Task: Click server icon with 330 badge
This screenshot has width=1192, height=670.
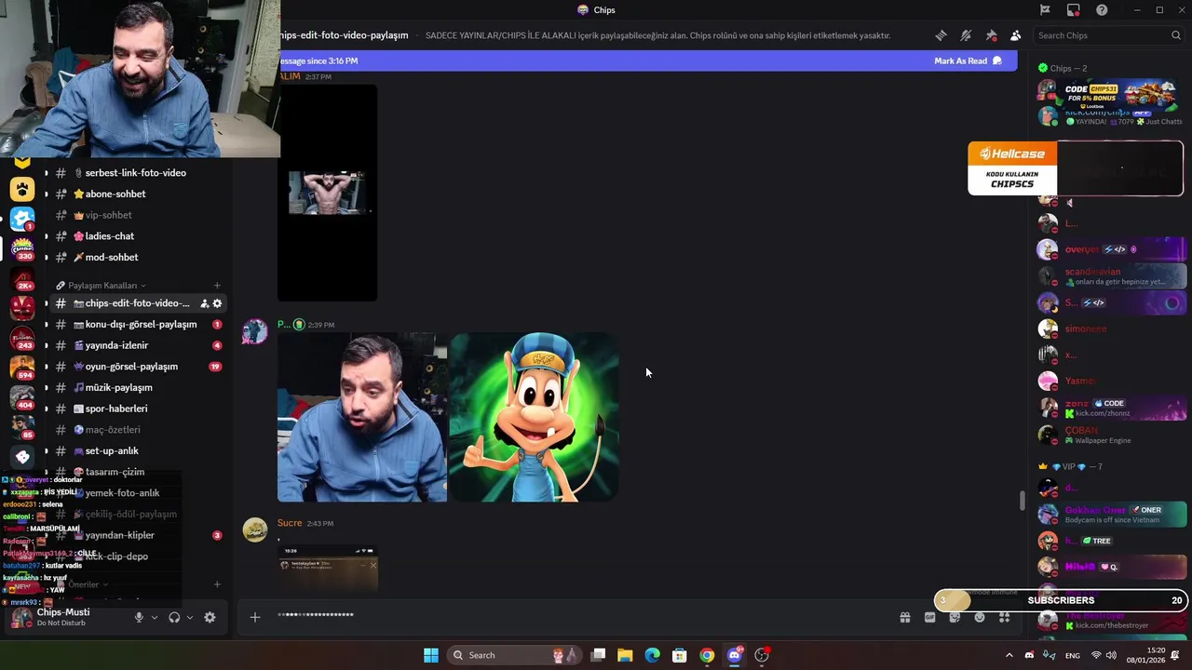Action: coord(22,248)
